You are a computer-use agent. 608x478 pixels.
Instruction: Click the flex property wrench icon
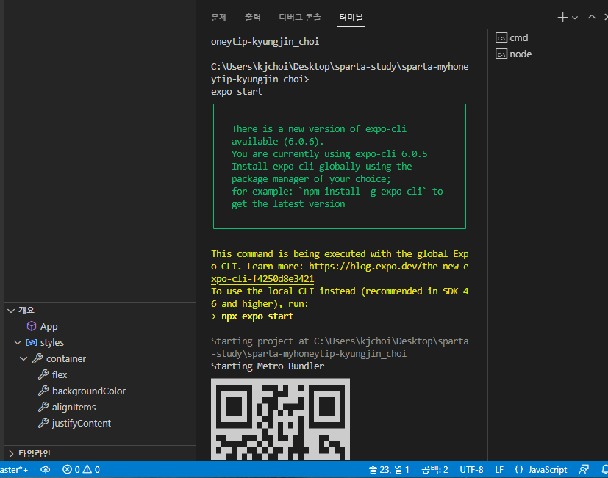tap(43, 374)
